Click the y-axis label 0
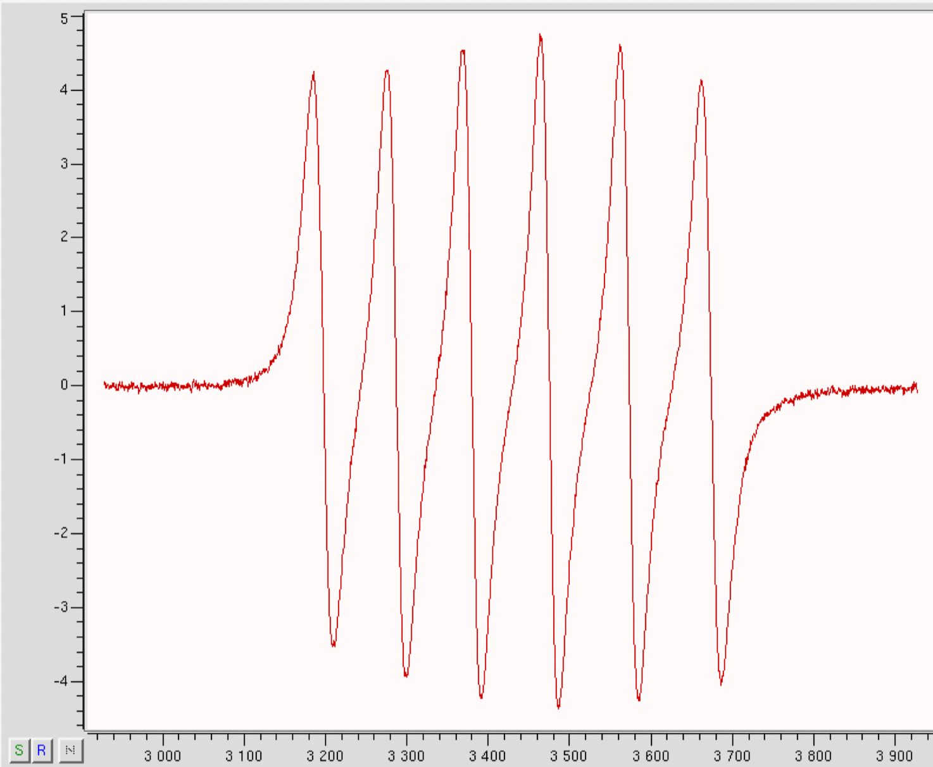 tap(64, 385)
